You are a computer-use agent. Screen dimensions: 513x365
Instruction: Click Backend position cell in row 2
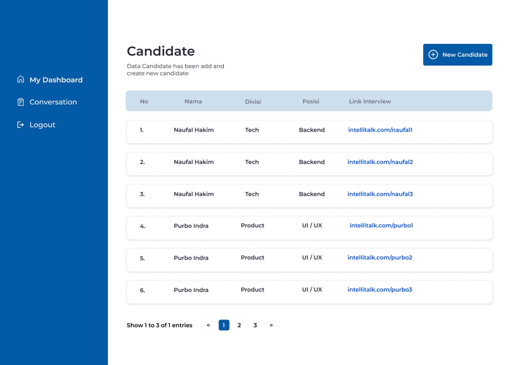click(x=312, y=162)
